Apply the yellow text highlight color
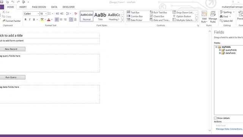This screenshot has height=137, width=243. click(42, 19)
